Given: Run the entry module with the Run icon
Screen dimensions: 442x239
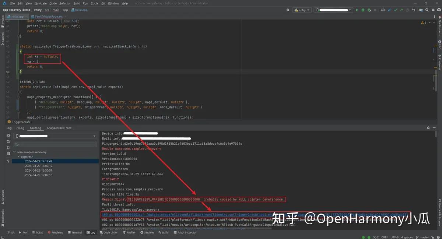Looking at the screenshot, I should (357, 10).
